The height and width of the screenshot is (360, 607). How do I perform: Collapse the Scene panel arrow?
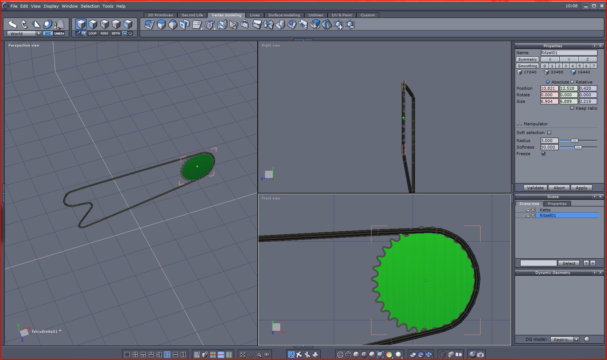595,197
